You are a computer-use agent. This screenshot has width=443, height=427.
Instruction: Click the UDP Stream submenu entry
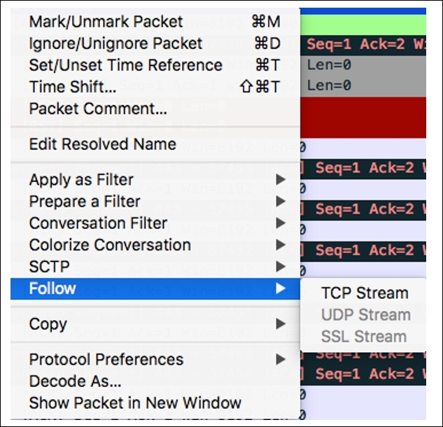coord(365,315)
